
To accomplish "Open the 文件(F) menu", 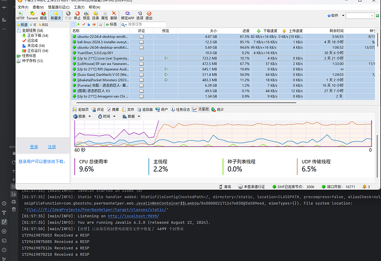I will click(x=23, y=7).
